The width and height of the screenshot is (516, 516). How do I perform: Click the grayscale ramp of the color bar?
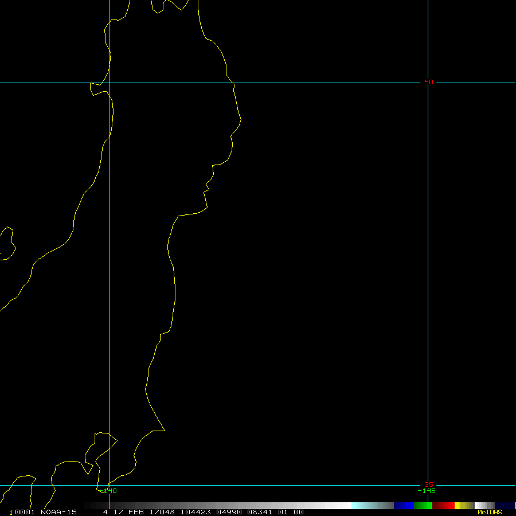pos(218,506)
